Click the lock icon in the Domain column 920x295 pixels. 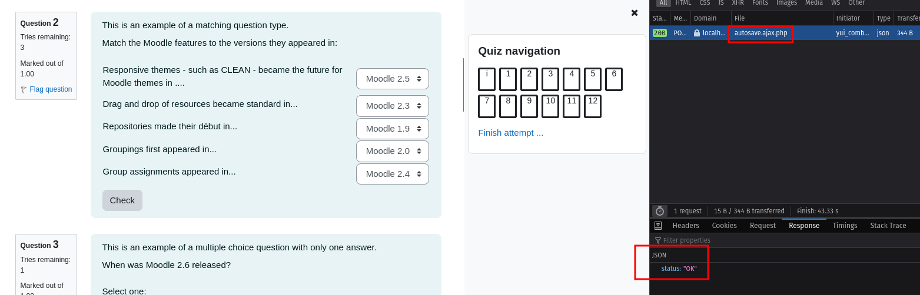tap(697, 33)
